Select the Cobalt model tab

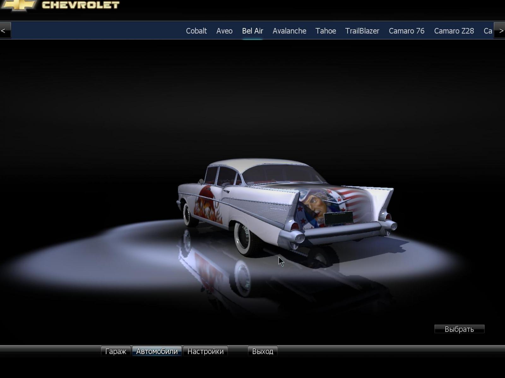click(196, 31)
